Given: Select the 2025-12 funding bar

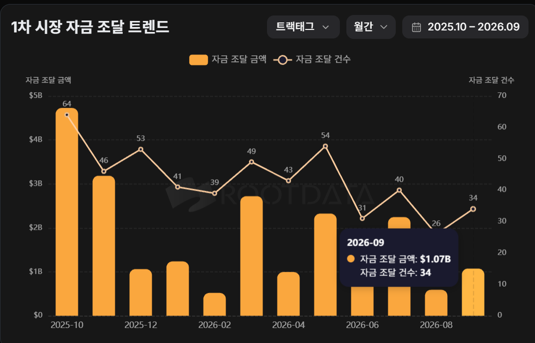Looking at the screenshot, I should point(141,293).
